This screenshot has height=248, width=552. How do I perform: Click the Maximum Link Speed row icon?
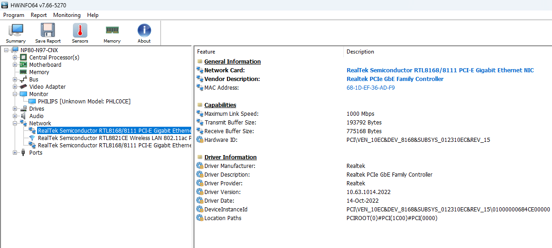click(x=200, y=113)
